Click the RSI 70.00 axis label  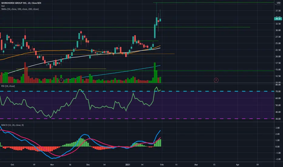(x=278, y=91)
